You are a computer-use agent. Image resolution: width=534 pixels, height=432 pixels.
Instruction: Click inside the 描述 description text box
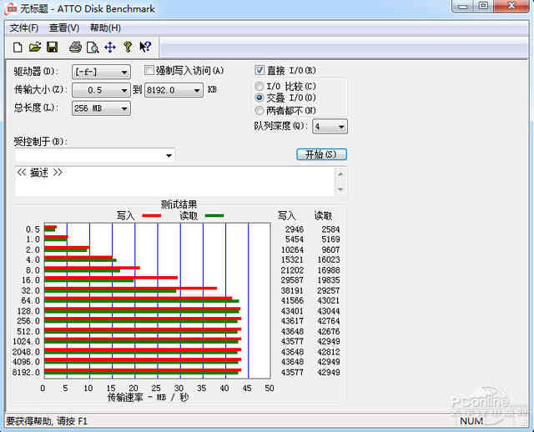click(174, 182)
